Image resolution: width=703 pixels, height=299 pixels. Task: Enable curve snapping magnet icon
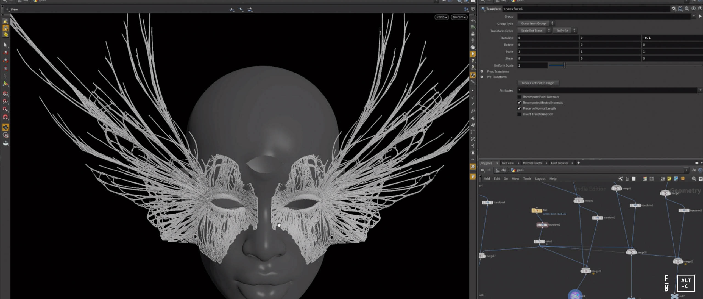[x=5, y=102]
